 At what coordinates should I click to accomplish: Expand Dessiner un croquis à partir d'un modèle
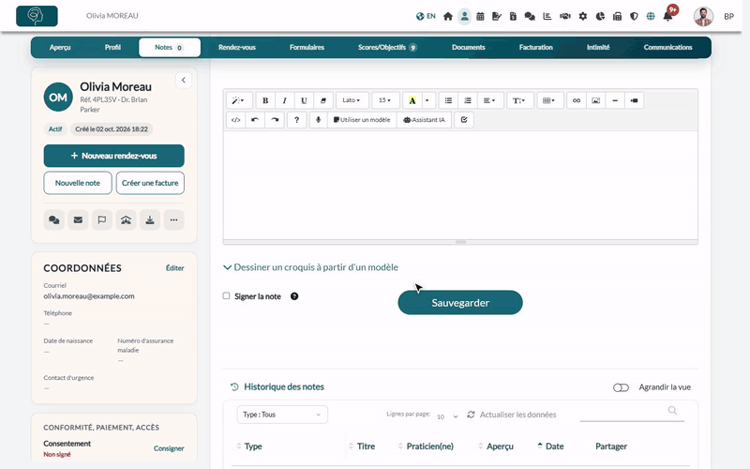(x=311, y=267)
